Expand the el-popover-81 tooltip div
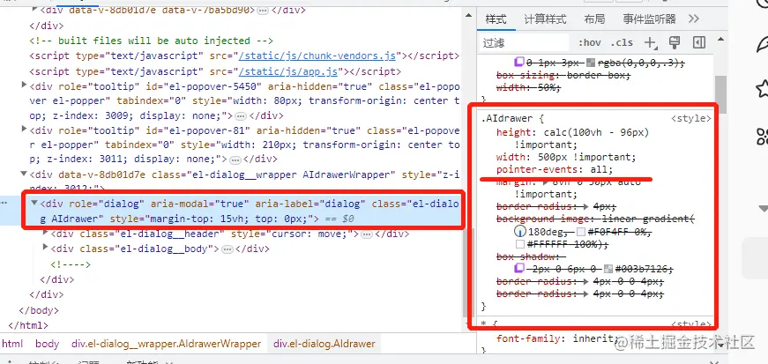The image size is (768, 364). point(25,130)
